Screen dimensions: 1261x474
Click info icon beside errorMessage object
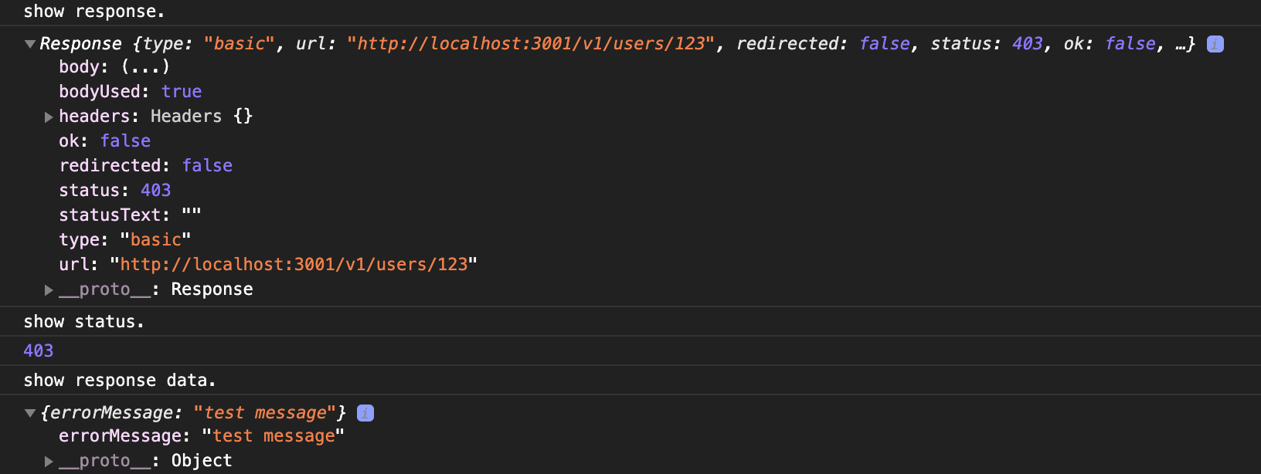coord(365,413)
